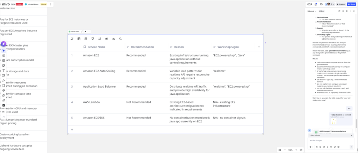The image size is (358, 153).
Task: Click the sort arrows icon
Action: point(100,39)
